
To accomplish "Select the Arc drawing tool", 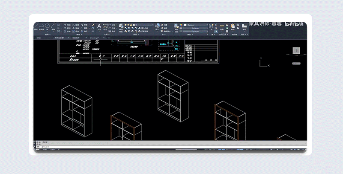I will pyautogui.click(x=53, y=27).
